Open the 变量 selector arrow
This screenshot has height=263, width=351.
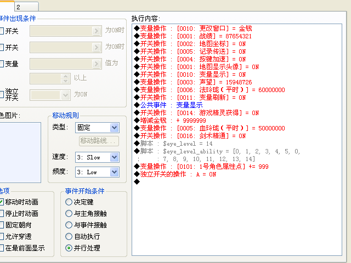97,64
